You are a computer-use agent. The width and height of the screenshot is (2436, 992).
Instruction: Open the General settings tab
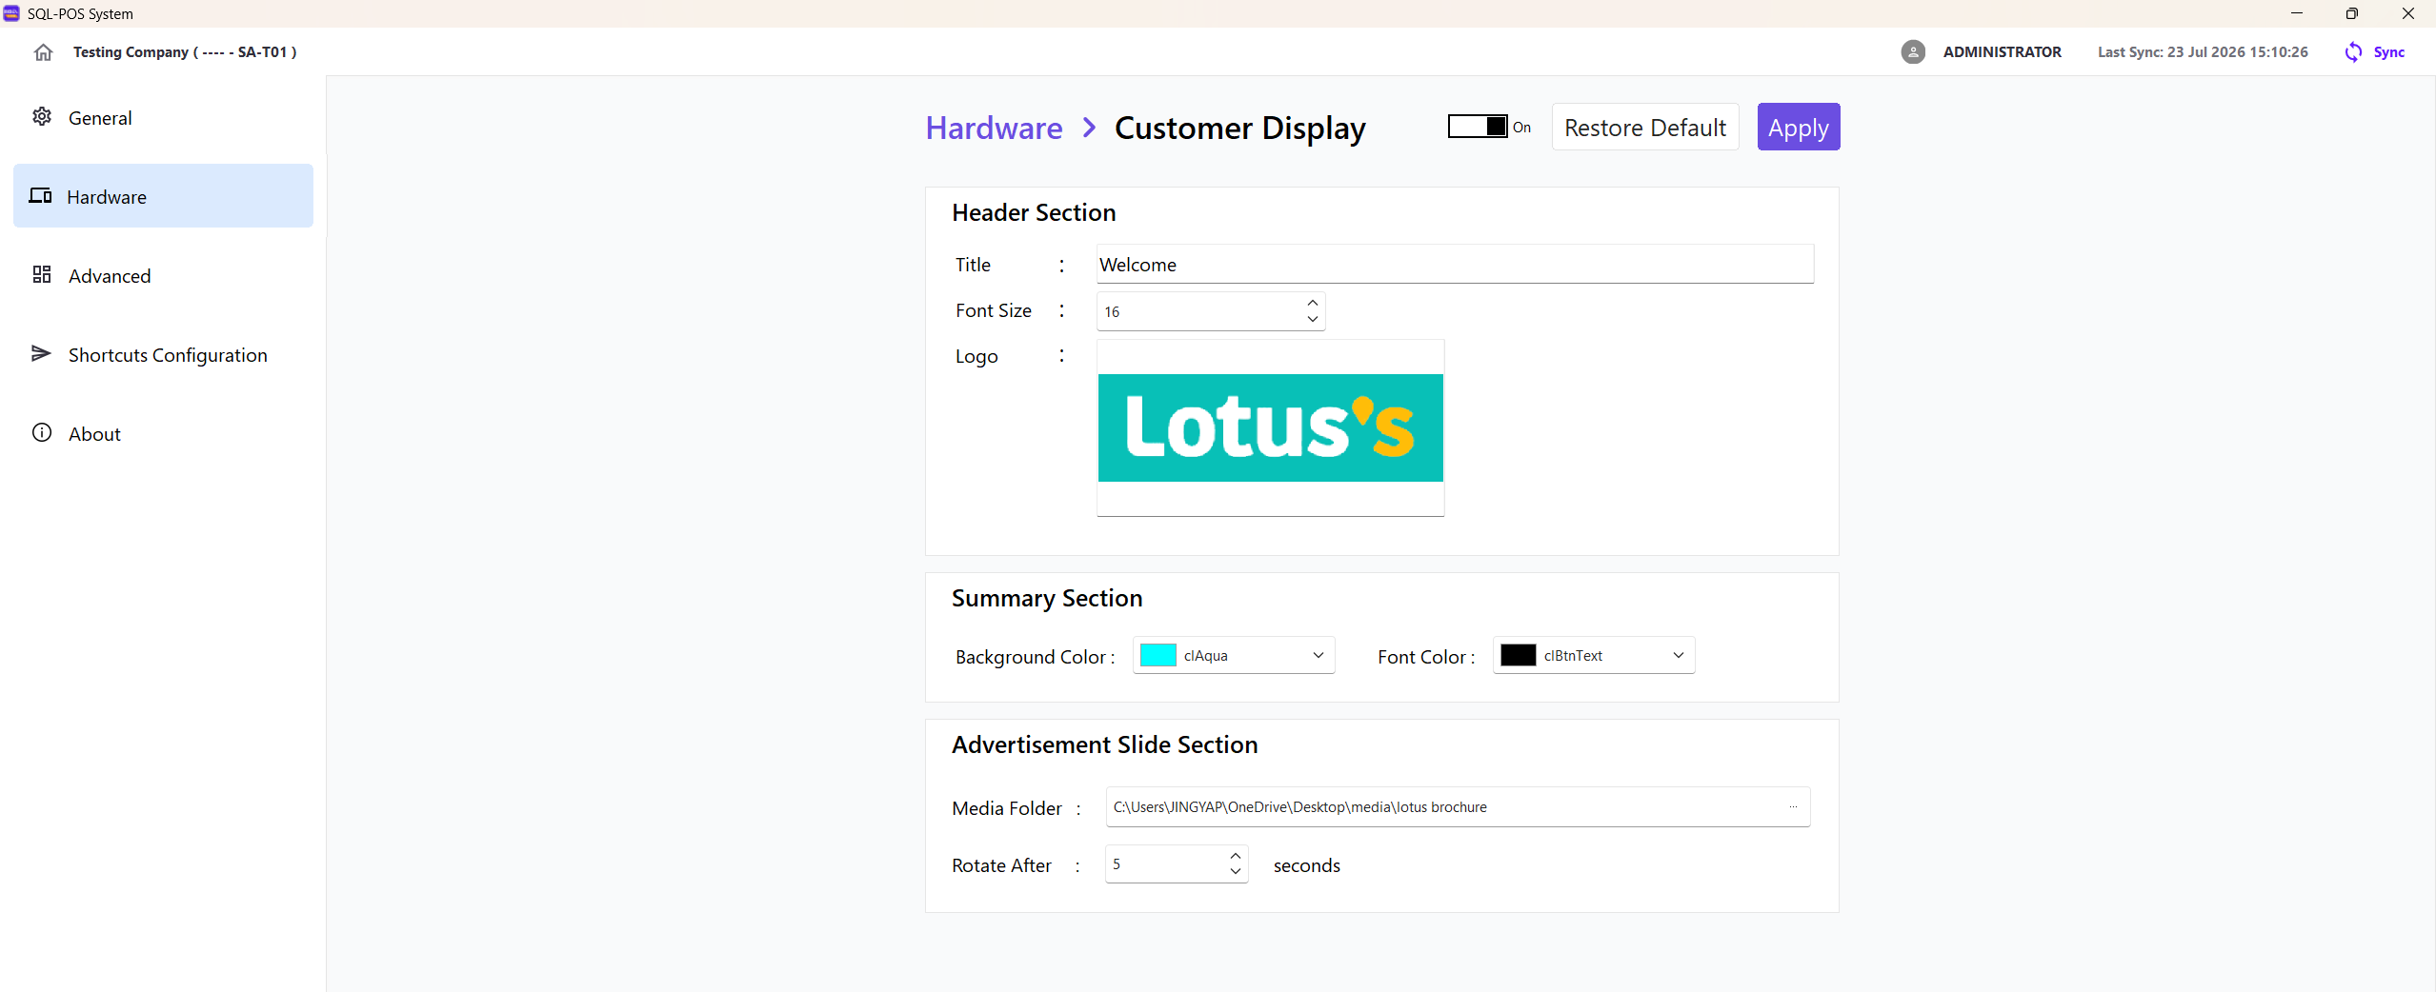tap(163, 117)
